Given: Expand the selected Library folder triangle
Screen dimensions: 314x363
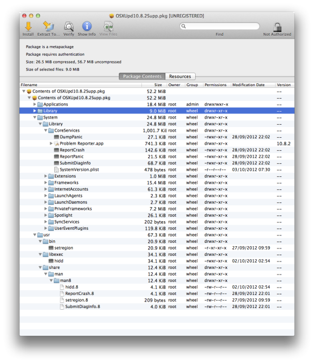Looking at the screenshot, I should 35,111.
